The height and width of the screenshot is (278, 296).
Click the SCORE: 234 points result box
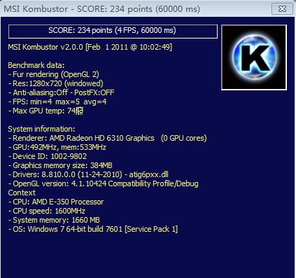(x=113, y=32)
